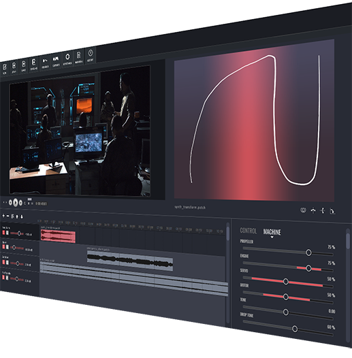Image resolution: width=352 pixels, height=358 pixels.
Task: Click the skip forward transport button
Action: click(20, 203)
